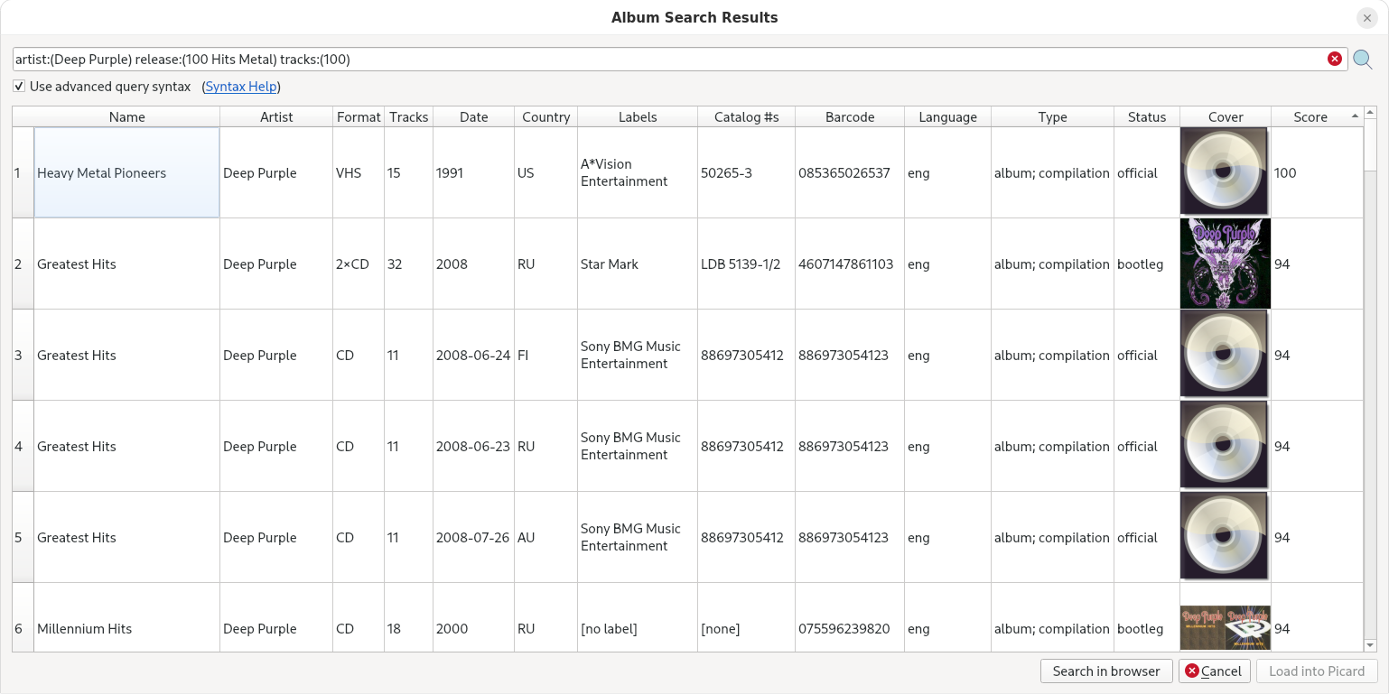Click the vertical scrollbar down arrow
The image size is (1389, 694).
(x=1370, y=644)
